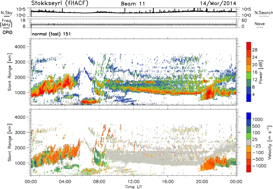Click the N.Search legend label

[x=263, y=13]
